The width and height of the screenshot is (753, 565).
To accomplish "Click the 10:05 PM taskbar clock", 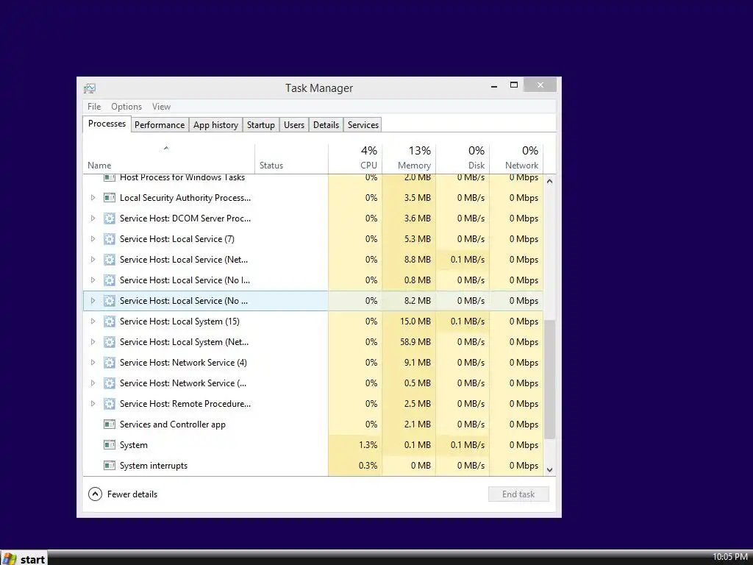I will [x=730, y=557].
